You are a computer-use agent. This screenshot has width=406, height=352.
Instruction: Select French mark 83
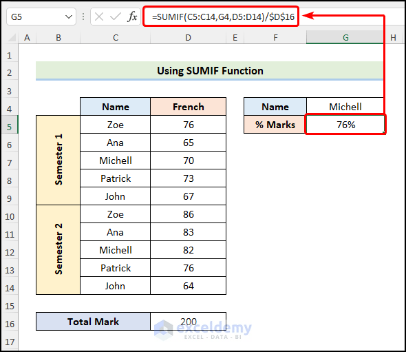click(x=189, y=232)
